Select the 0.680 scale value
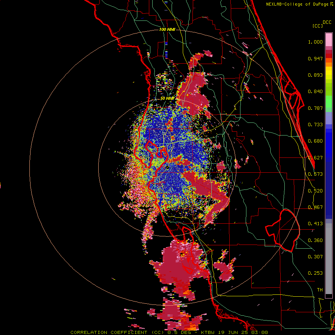The image size is (335, 335). 315,141
